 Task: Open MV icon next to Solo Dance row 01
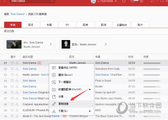pyautogui.click(x=39, y=63)
